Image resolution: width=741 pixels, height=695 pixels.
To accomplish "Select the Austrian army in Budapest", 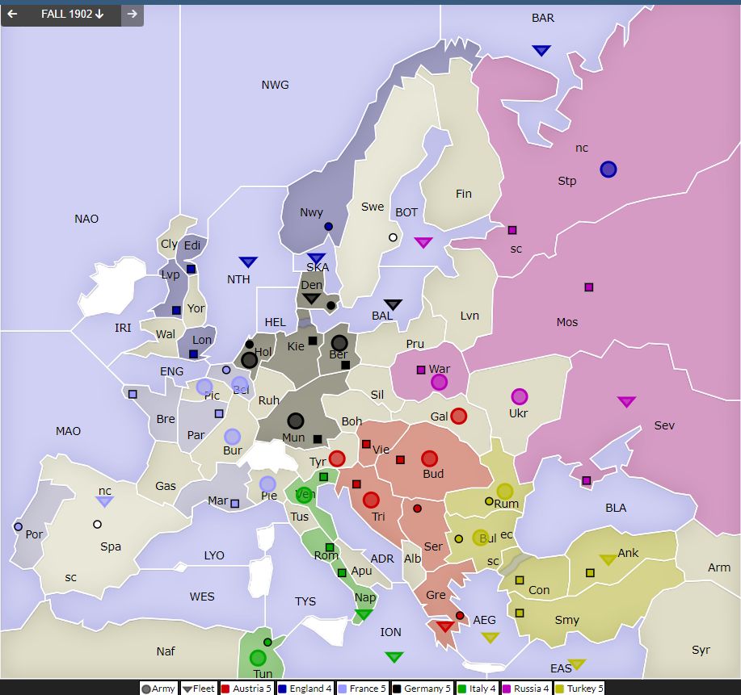I will tap(429, 458).
